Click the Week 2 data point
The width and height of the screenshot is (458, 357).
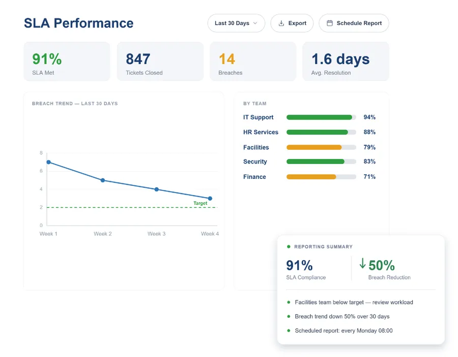103,180
